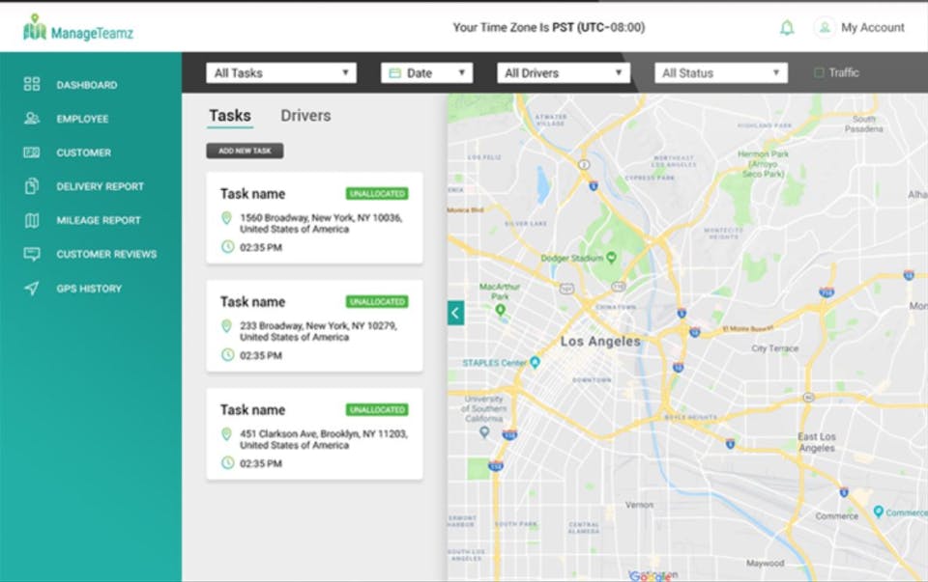The image size is (928, 582).
Task: Click the Delivery Report document icon
Action: [x=32, y=186]
